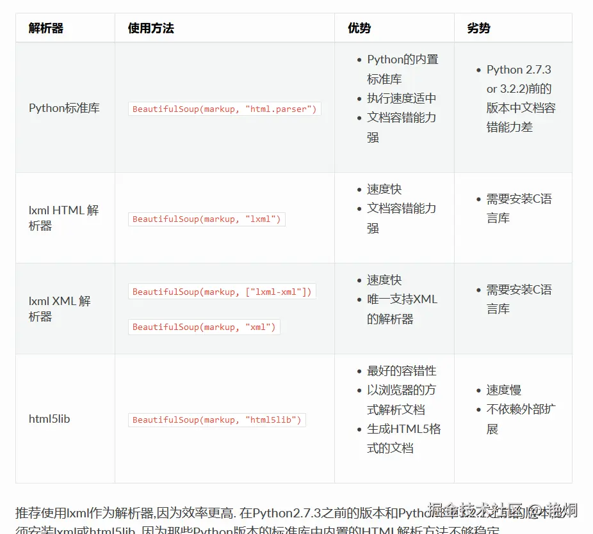
Task: Click the html5lib code snippet
Action: coord(216,420)
